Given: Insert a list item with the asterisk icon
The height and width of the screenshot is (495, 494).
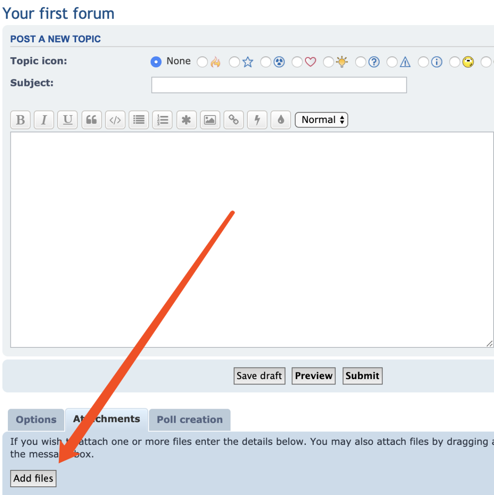Looking at the screenshot, I should (x=186, y=120).
